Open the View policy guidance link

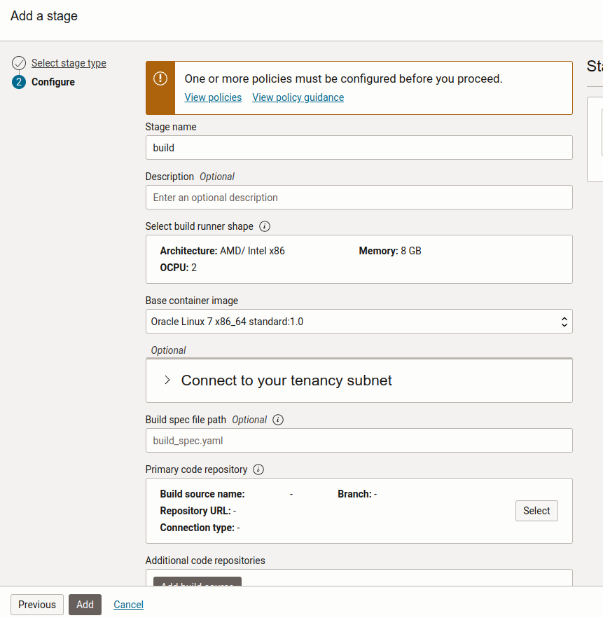(298, 97)
